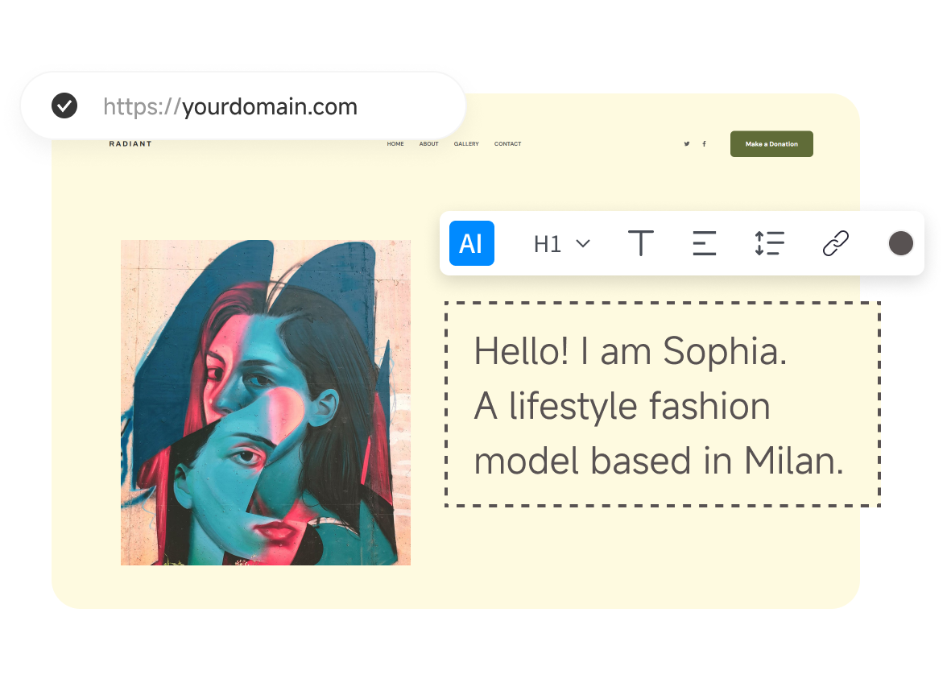Screen dimensions: 947x683
Task: Navigate to the GALLERY page
Action: pyautogui.click(x=466, y=144)
